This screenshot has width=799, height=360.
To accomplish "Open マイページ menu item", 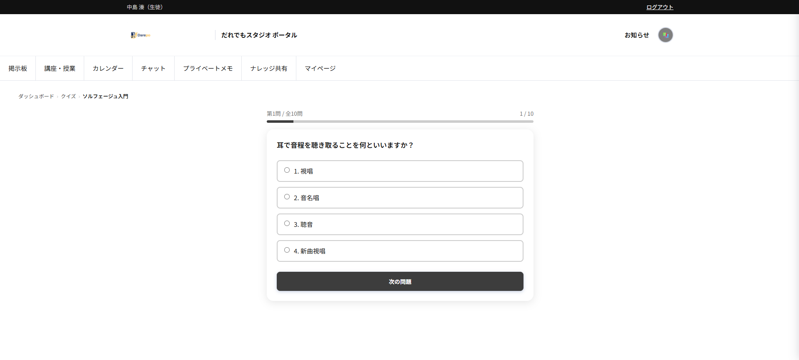I will [x=320, y=68].
